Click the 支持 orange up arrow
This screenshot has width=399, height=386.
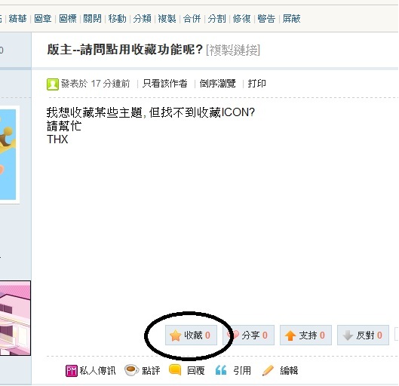pos(290,335)
